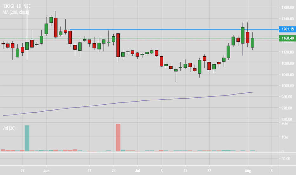
Task: Click the 1080.00 price axis label
Action: point(287,63)
